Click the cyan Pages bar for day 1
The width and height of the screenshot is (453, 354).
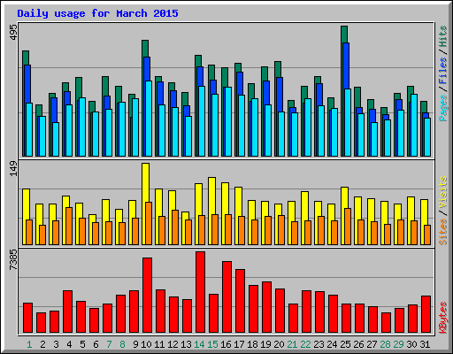pos(29,129)
